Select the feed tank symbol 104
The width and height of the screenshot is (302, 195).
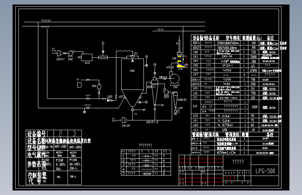[99, 87]
